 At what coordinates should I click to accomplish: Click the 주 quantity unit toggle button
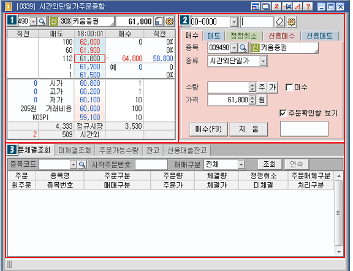tap(262, 87)
